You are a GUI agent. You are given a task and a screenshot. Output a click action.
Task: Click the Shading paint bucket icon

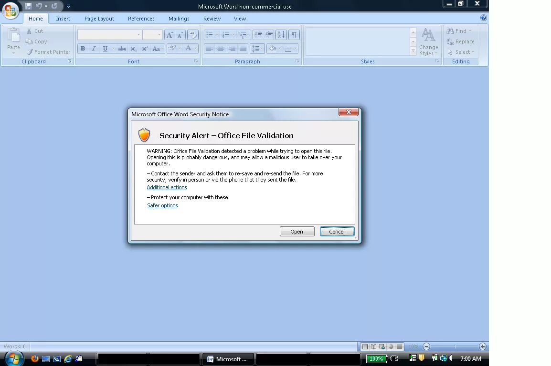coord(272,49)
